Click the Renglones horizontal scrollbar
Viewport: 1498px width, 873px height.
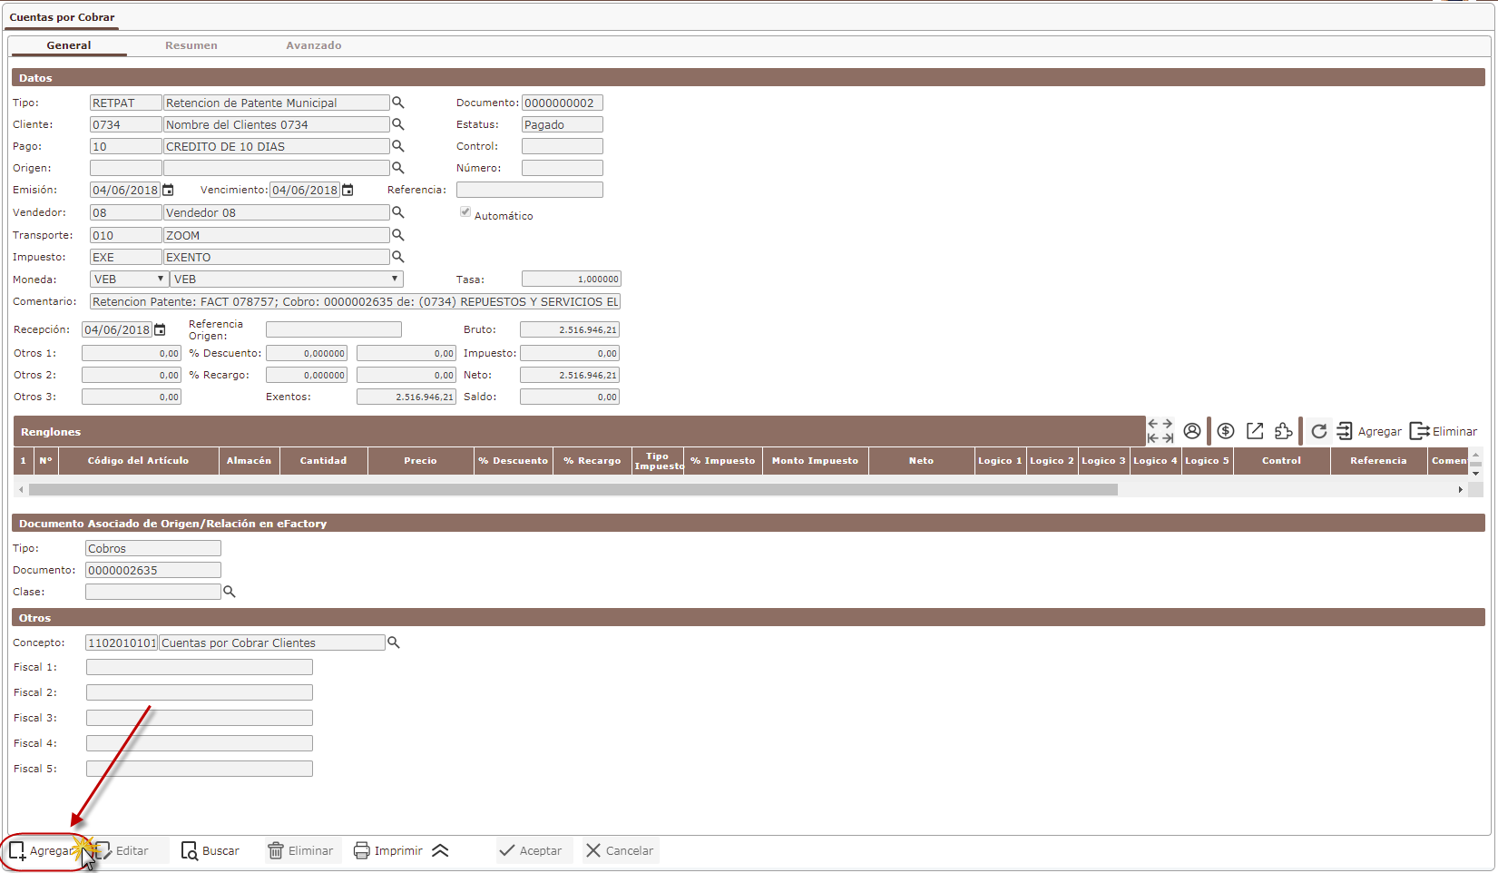click(572, 489)
